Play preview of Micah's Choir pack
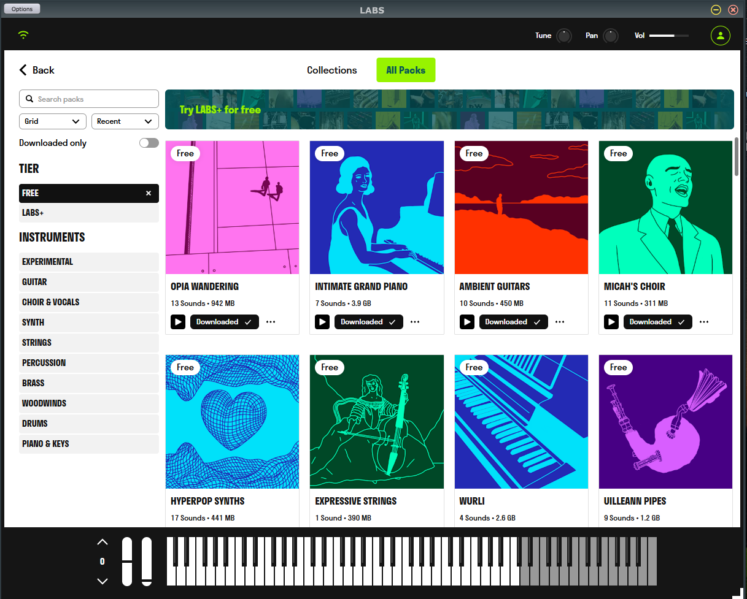This screenshot has width=747, height=599. pyautogui.click(x=611, y=322)
